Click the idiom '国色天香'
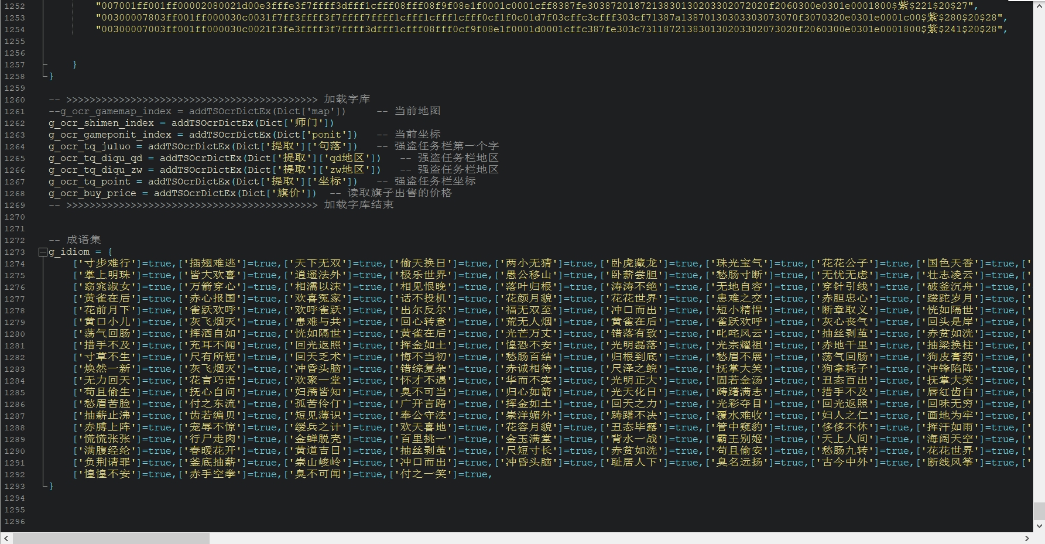This screenshot has width=1045, height=544. 950,264
